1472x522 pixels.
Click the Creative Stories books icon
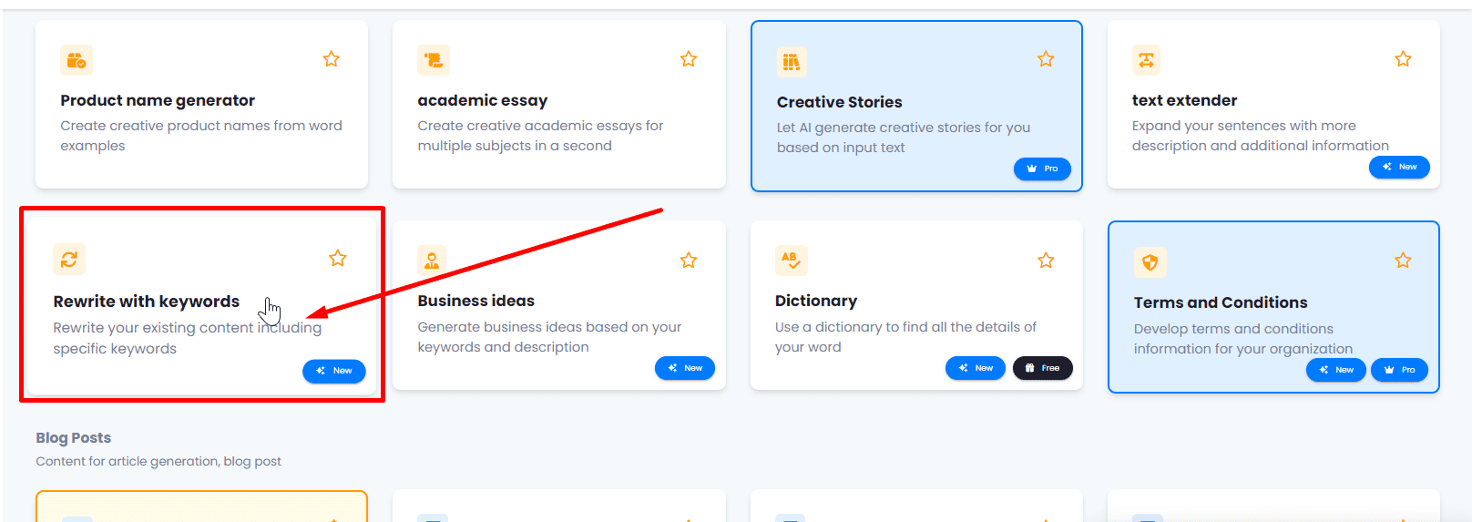point(792,62)
